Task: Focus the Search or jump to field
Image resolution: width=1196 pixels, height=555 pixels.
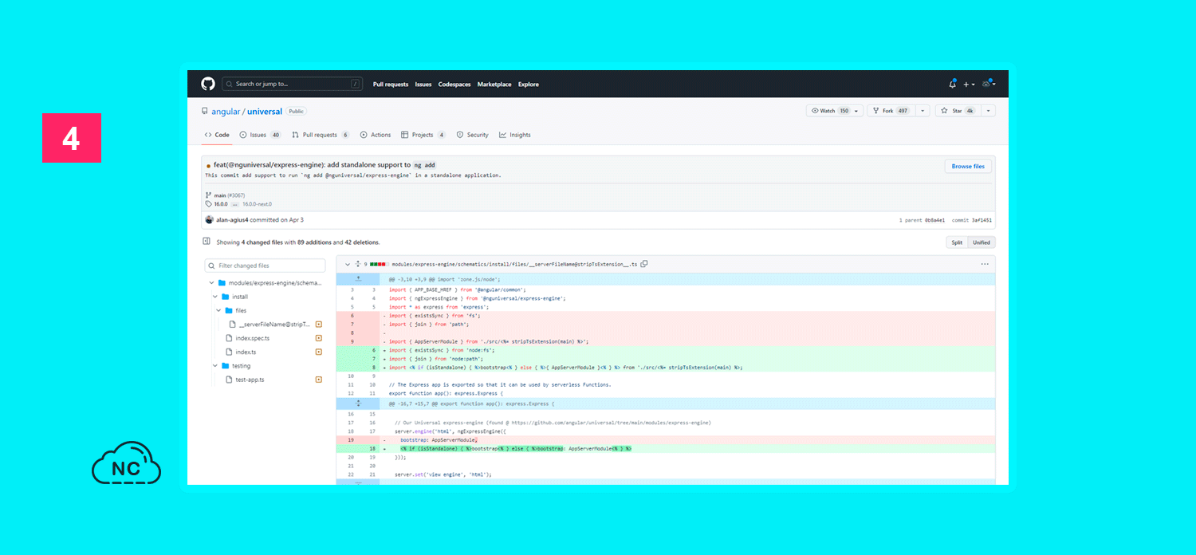Action: click(292, 84)
